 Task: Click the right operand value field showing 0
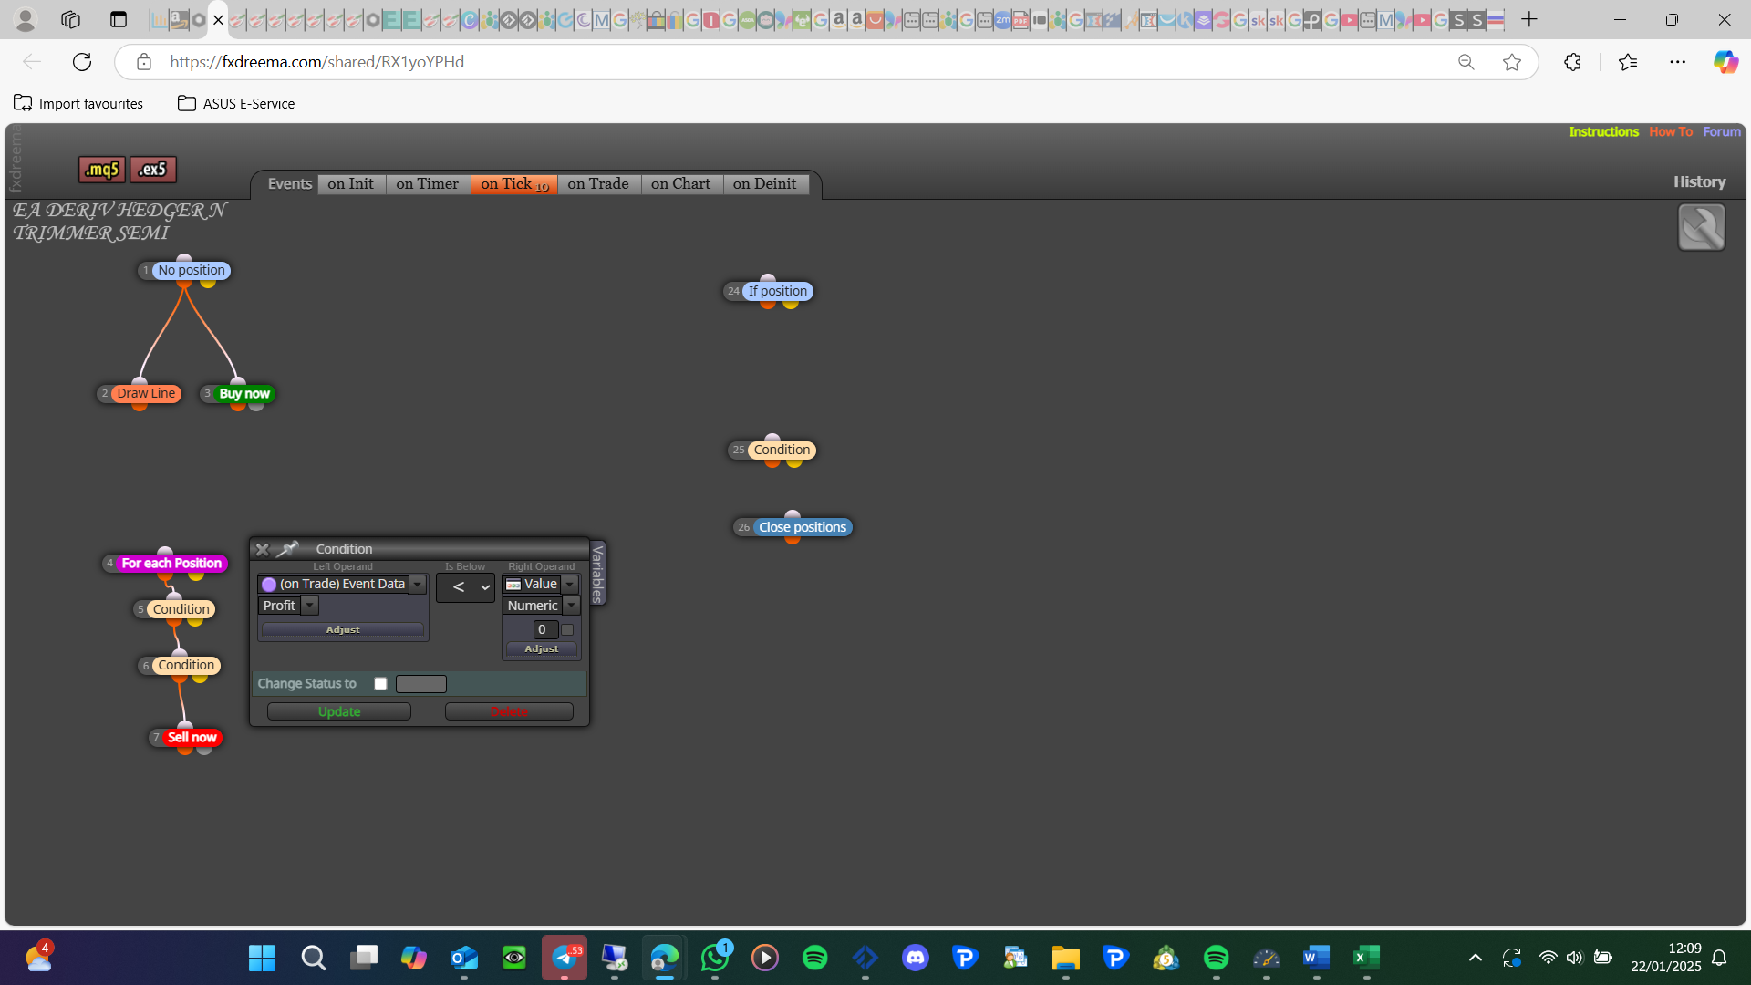click(545, 629)
